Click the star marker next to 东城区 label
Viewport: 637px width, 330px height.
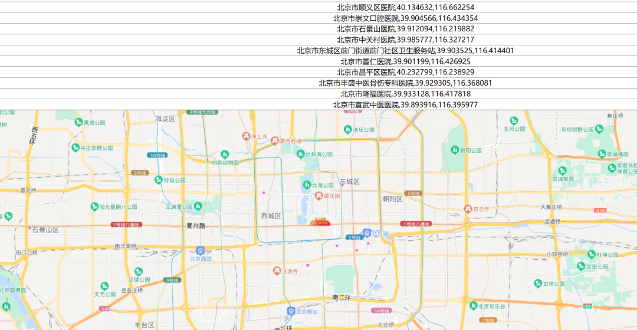tap(342, 185)
